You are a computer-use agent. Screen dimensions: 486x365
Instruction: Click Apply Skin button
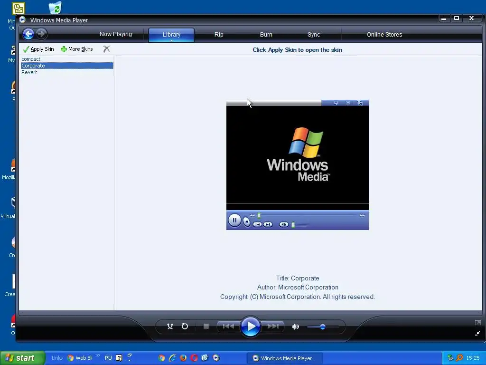pos(38,49)
